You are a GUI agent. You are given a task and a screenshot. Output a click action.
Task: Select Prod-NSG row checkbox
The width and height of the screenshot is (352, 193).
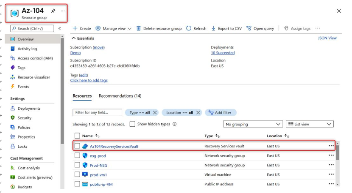pos(77,165)
